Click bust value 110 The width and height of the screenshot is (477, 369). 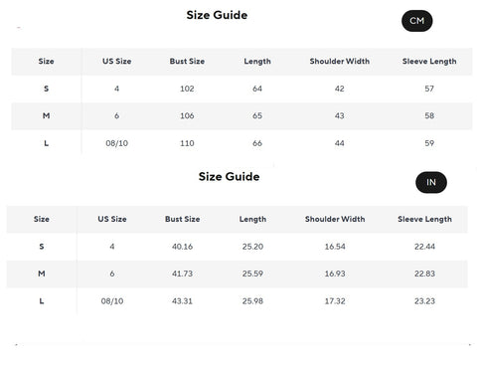coord(187,143)
